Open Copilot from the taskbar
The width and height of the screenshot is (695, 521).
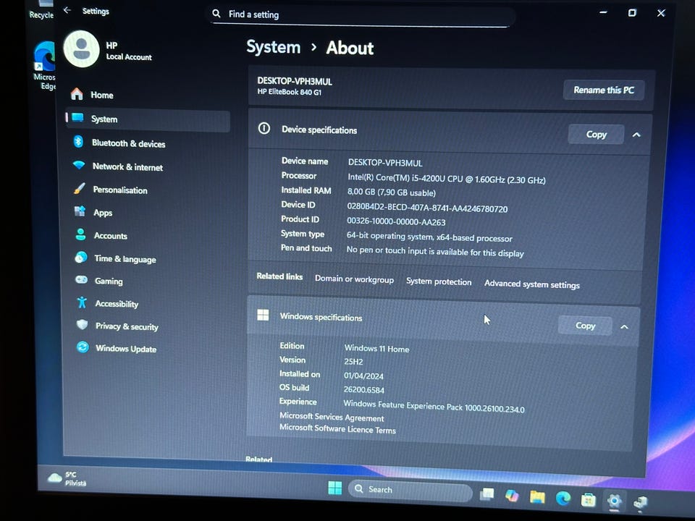[512, 496]
